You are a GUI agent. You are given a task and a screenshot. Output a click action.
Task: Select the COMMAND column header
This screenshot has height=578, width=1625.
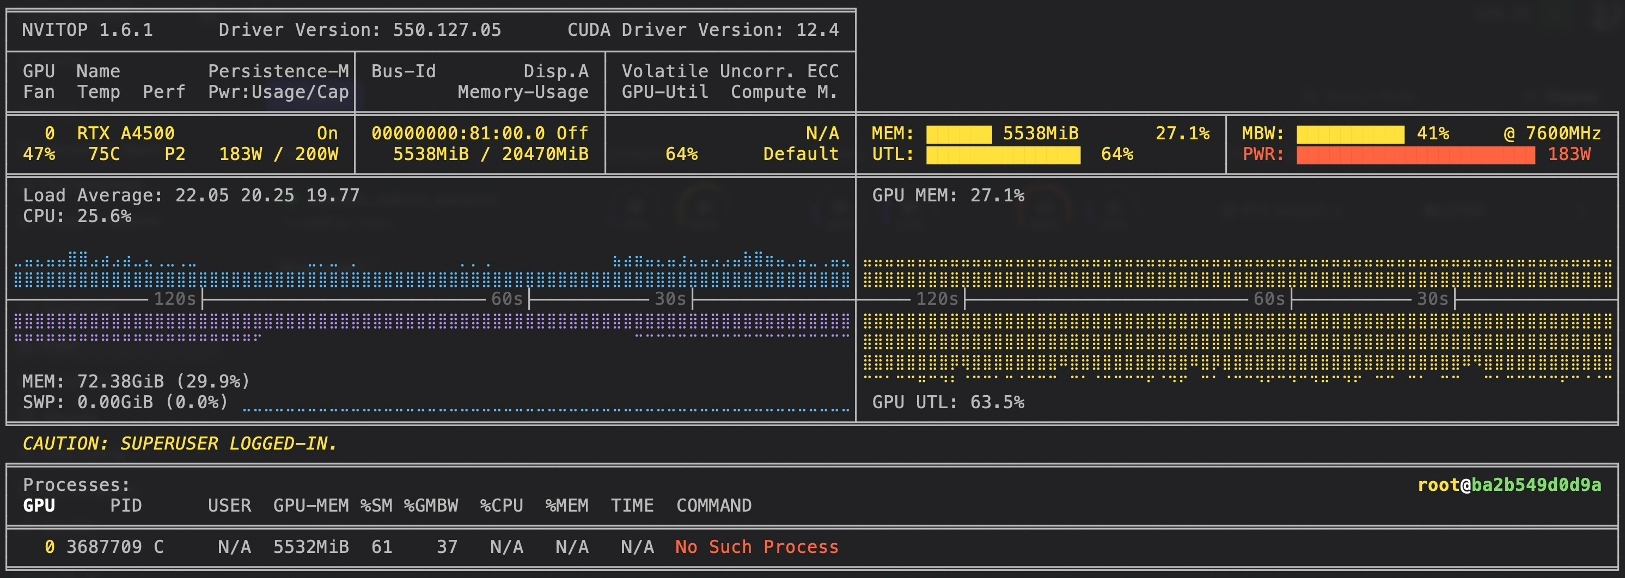(713, 506)
